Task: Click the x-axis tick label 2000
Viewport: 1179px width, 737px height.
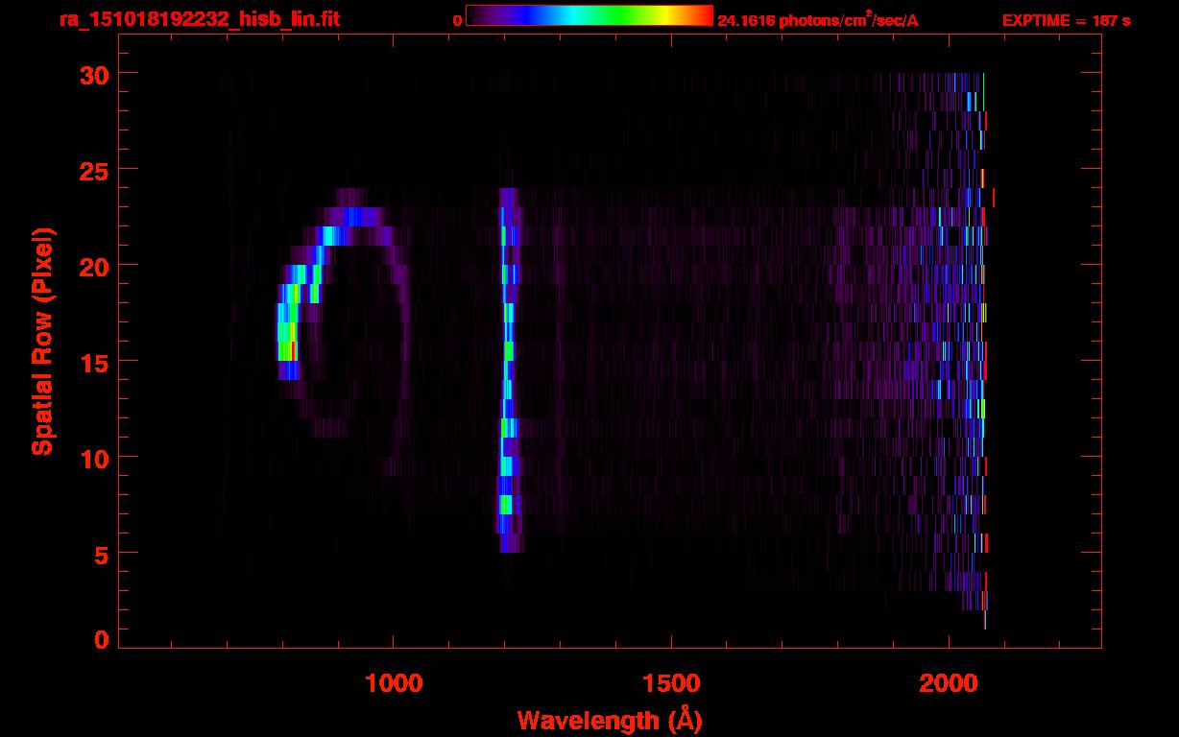Action: pos(949,683)
